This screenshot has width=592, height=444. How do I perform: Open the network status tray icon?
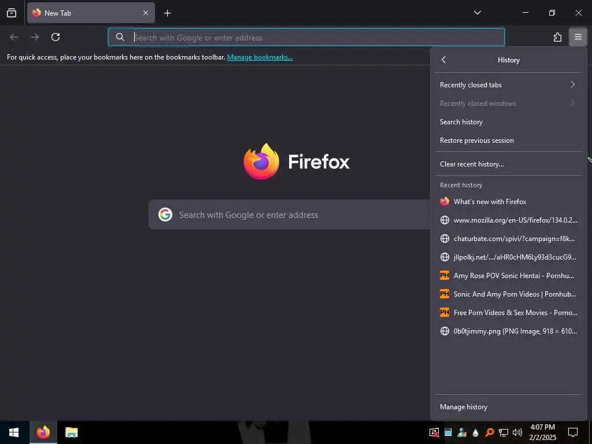[504, 432]
